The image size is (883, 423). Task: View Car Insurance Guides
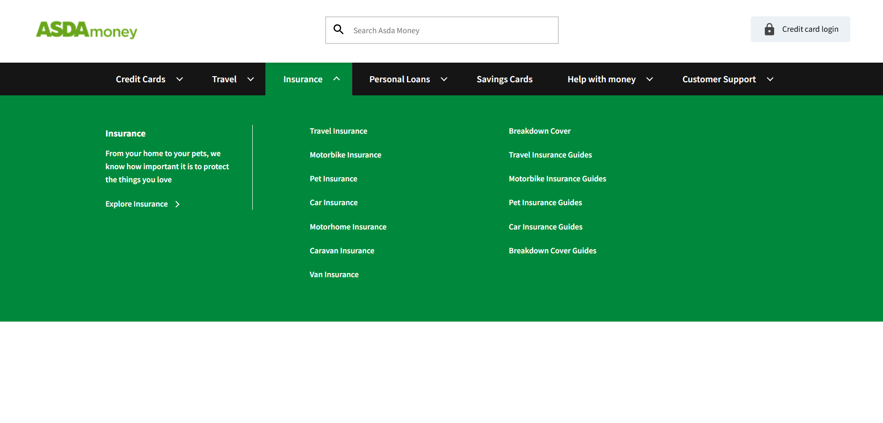click(546, 227)
